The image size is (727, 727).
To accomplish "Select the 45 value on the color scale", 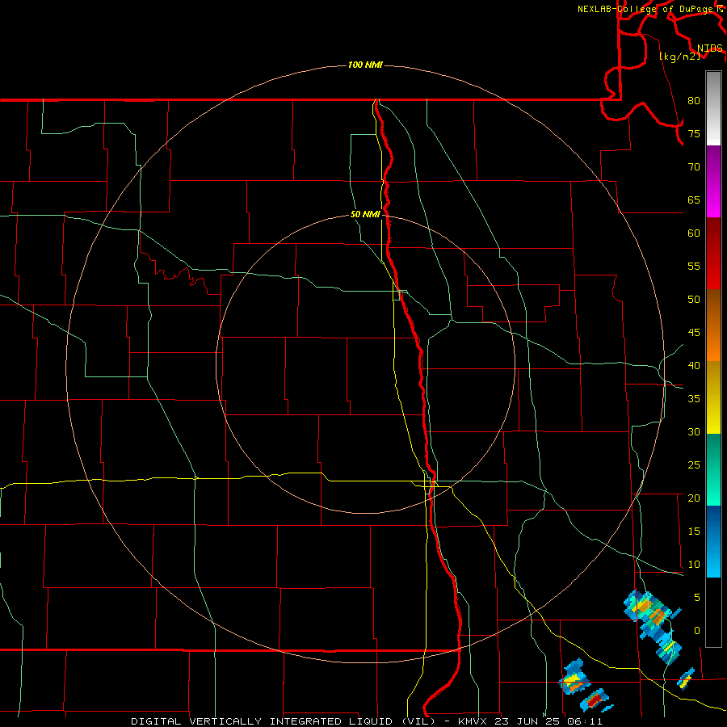I will 694,333.
